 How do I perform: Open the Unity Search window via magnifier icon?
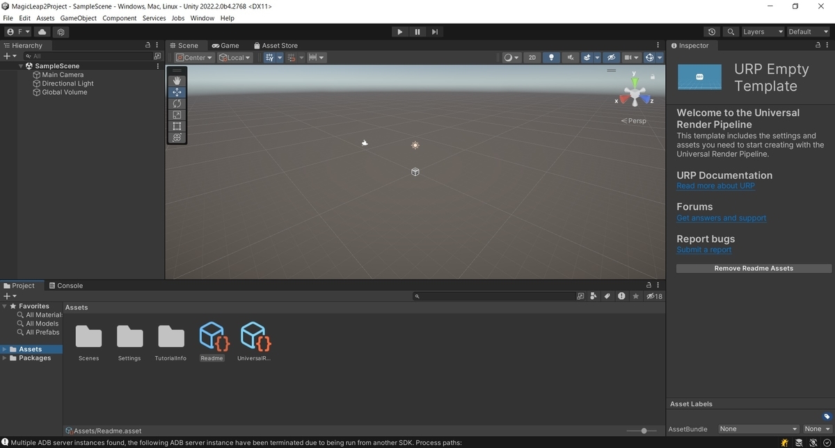coord(731,31)
